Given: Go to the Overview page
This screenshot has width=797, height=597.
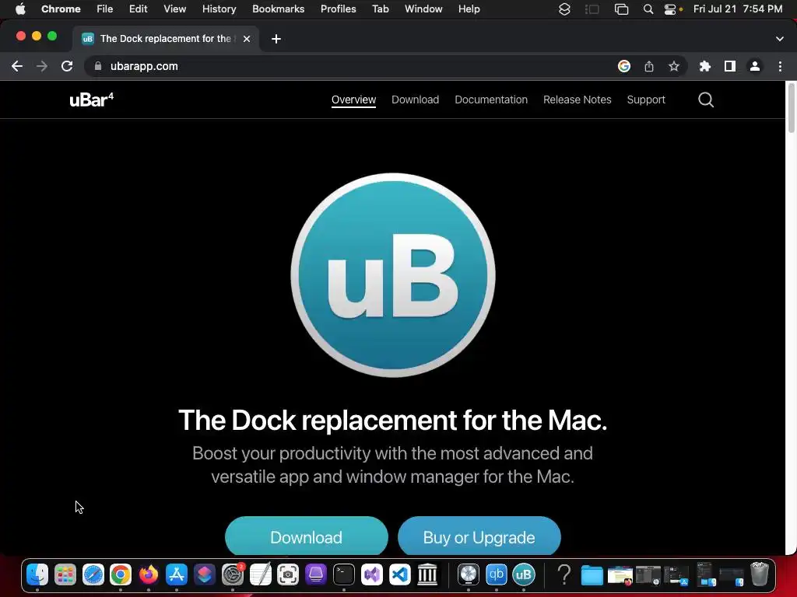Looking at the screenshot, I should point(354,99).
